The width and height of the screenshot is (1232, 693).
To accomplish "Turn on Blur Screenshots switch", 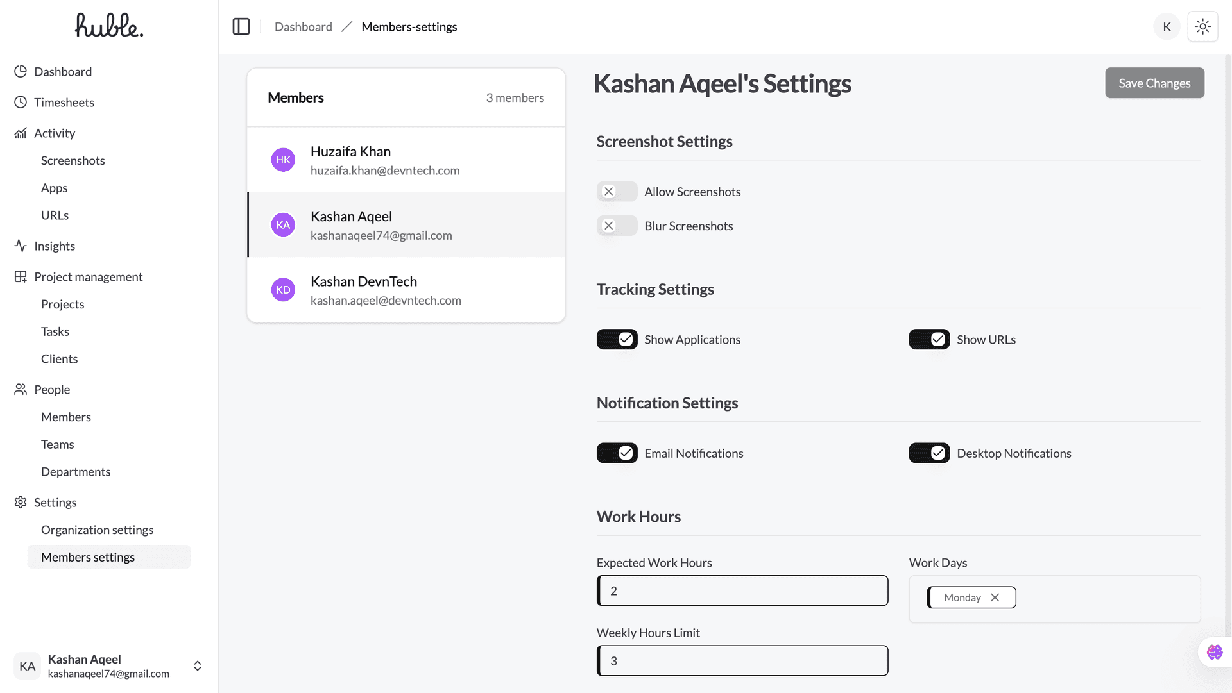I will pyautogui.click(x=617, y=226).
